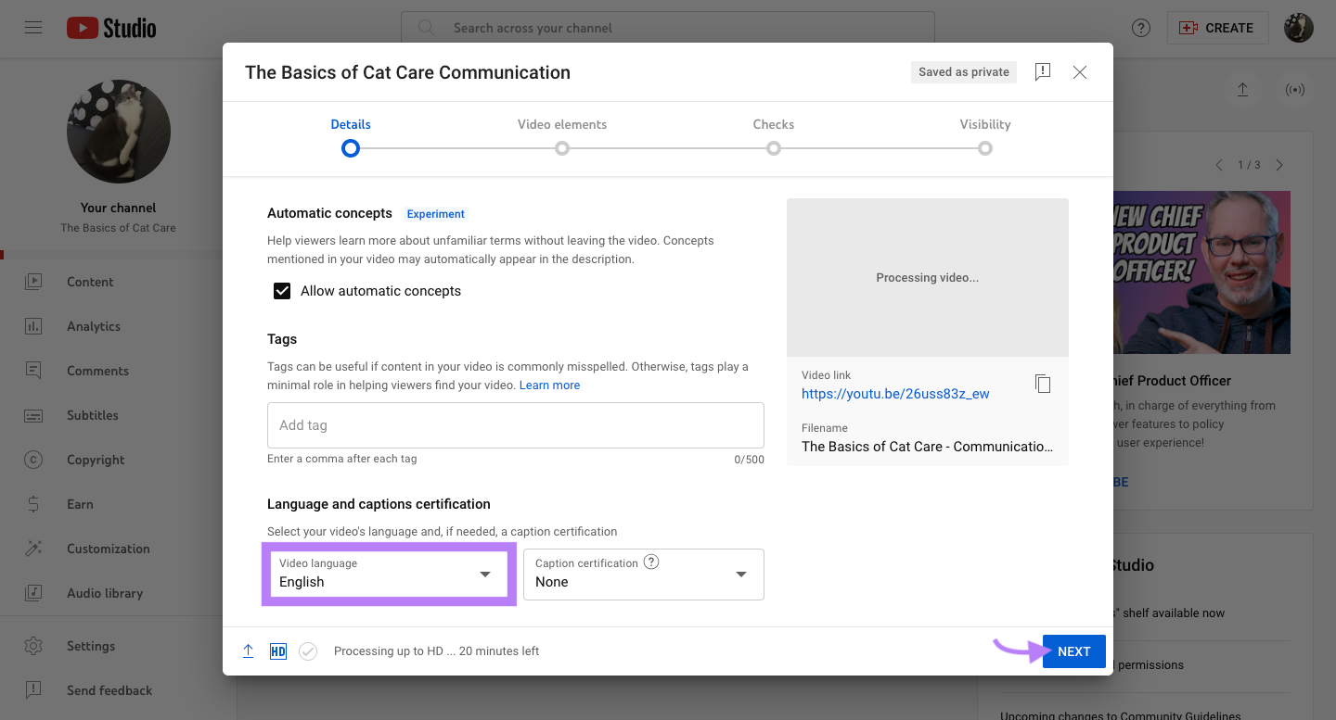Click the help question mark icon
The width and height of the screenshot is (1336, 720).
click(x=1140, y=28)
